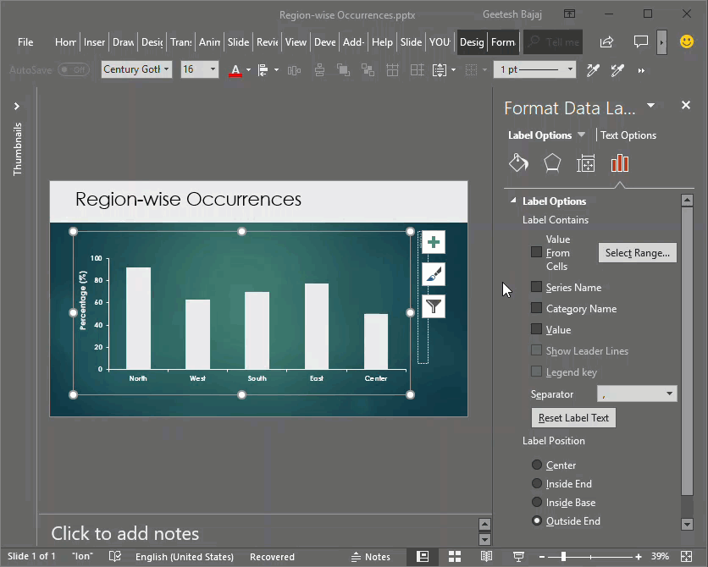This screenshot has height=567, width=708.
Task: Click the Format Painter eyedropper in toolbar
Action: click(593, 70)
